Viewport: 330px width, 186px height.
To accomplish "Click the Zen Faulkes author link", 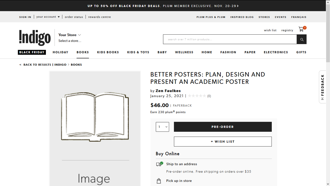I will coord(168,91).
